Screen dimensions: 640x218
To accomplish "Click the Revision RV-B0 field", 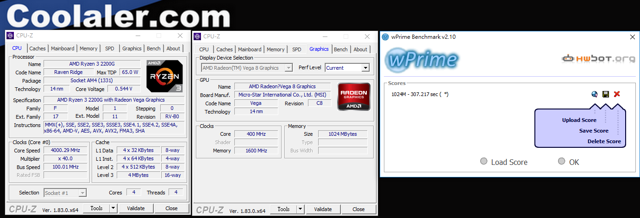I will (x=172, y=117).
